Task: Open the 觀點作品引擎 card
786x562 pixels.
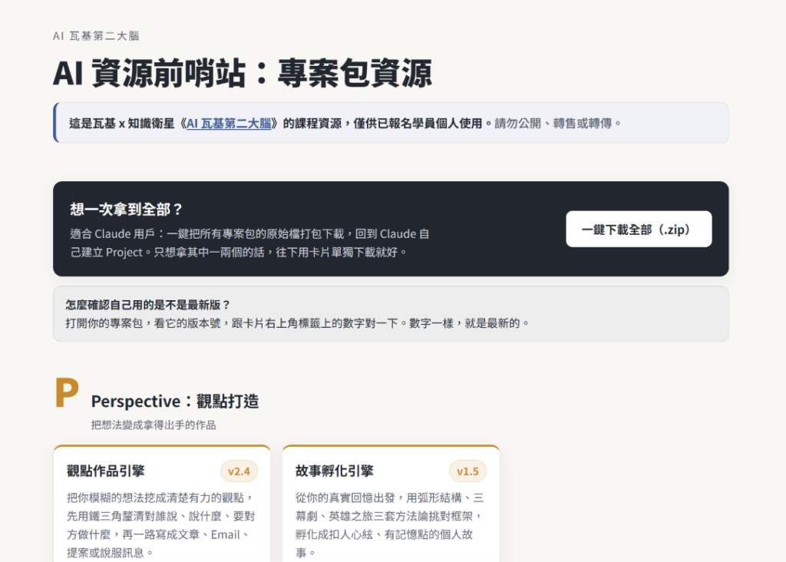Action: click(x=162, y=504)
